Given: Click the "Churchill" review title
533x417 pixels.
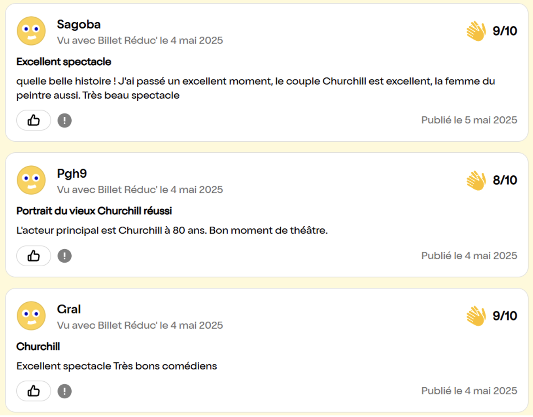Looking at the screenshot, I should [x=38, y=347].
